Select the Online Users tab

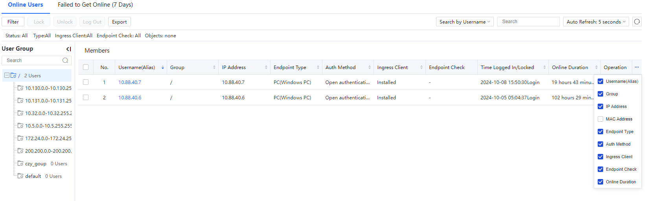tap(26, 5)
